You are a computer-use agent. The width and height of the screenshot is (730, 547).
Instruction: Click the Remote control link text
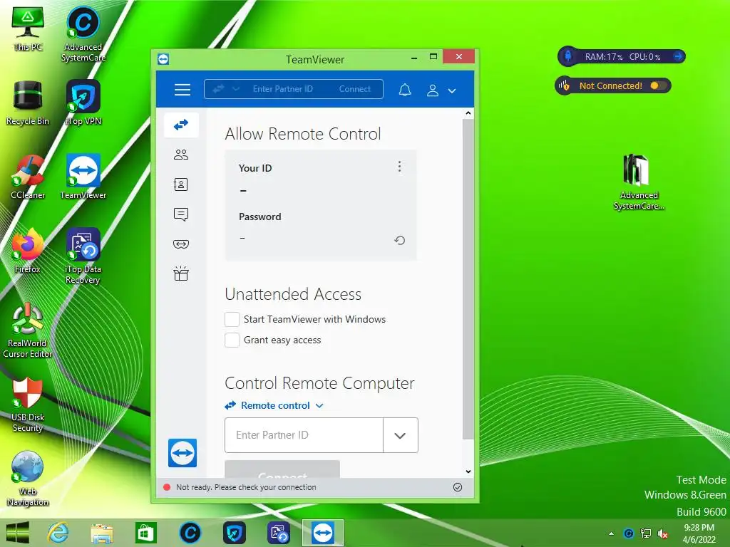click(x=275, y=405)
